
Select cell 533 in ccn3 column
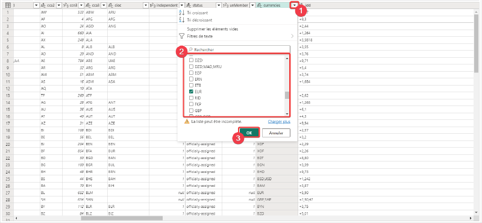(x=74, y=12)
